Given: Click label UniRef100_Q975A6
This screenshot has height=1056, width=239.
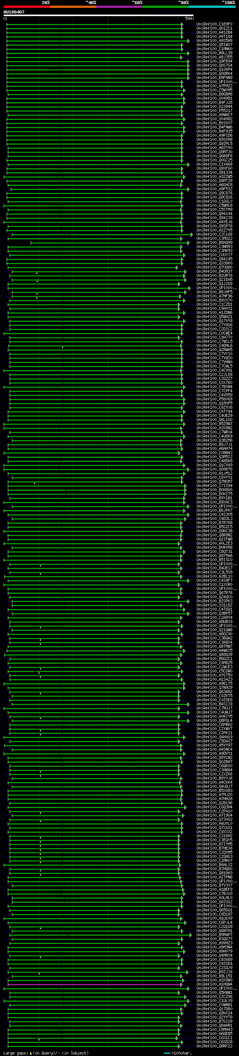Looking at the screenshot, I should coord(214,556).
